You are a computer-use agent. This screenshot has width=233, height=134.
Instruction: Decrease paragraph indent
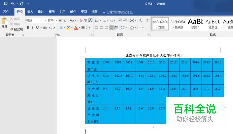coord(120,20)
